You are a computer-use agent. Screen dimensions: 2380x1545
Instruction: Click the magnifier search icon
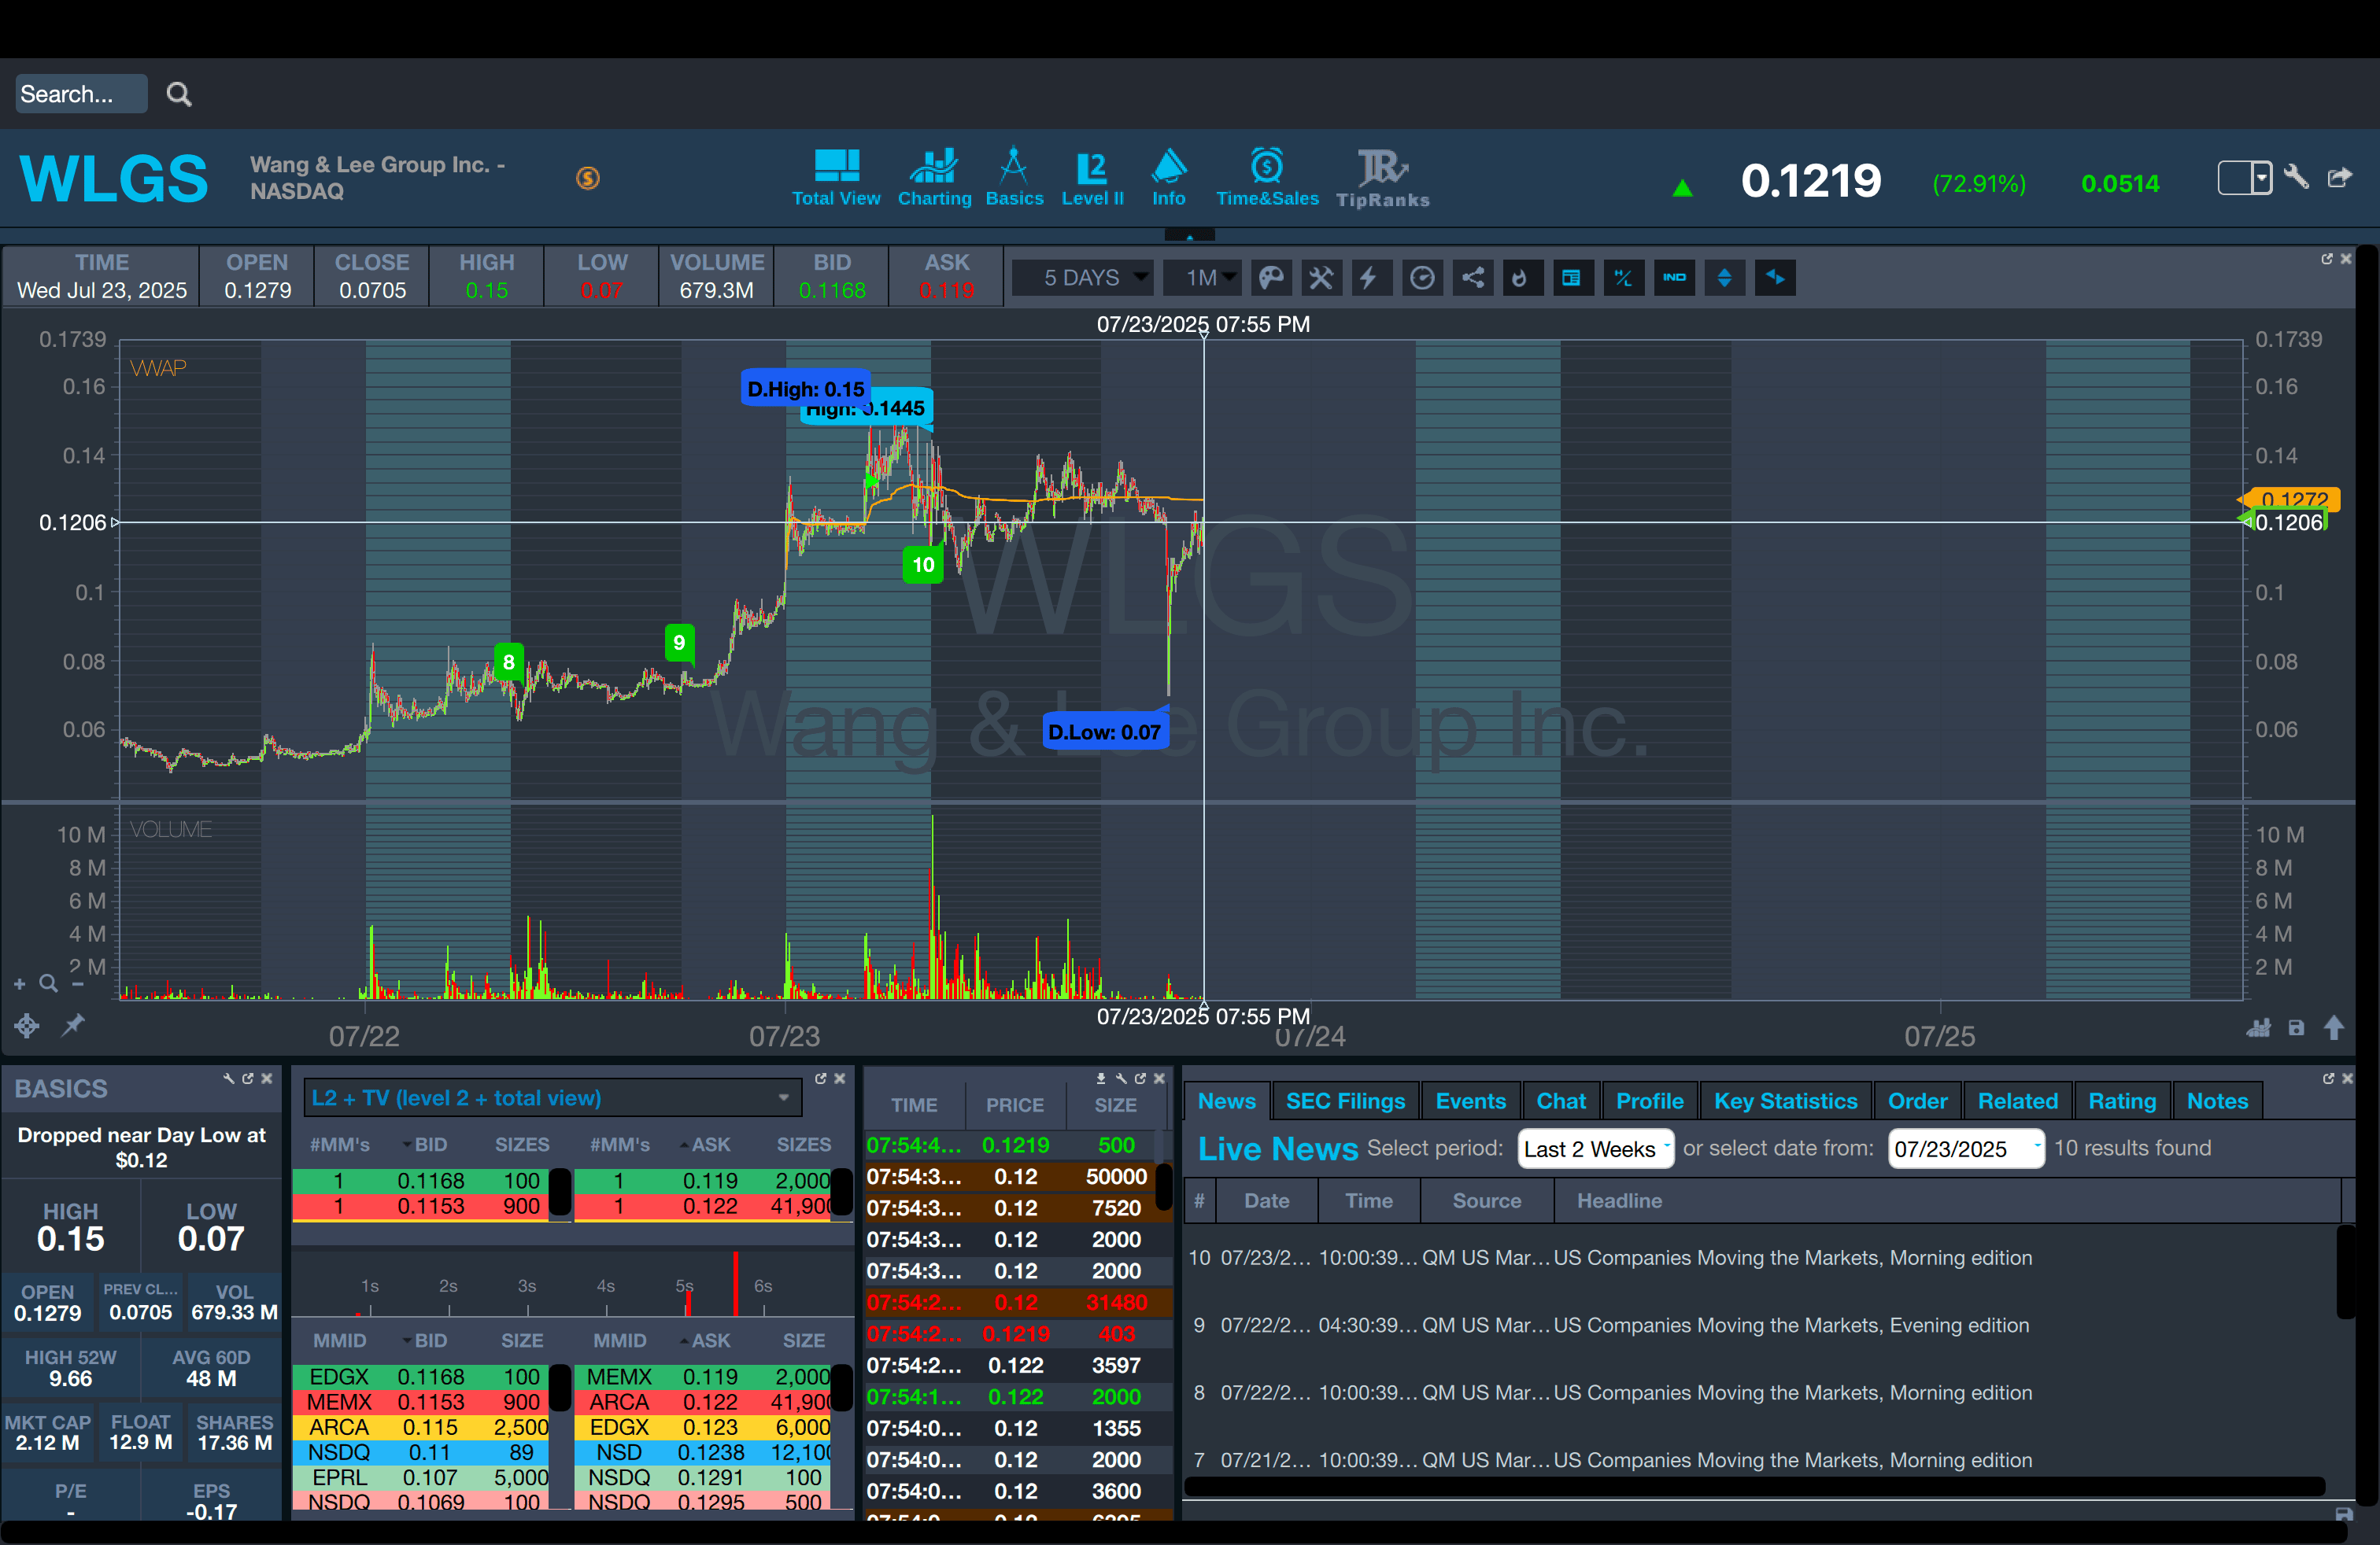[x=179, y=94]
